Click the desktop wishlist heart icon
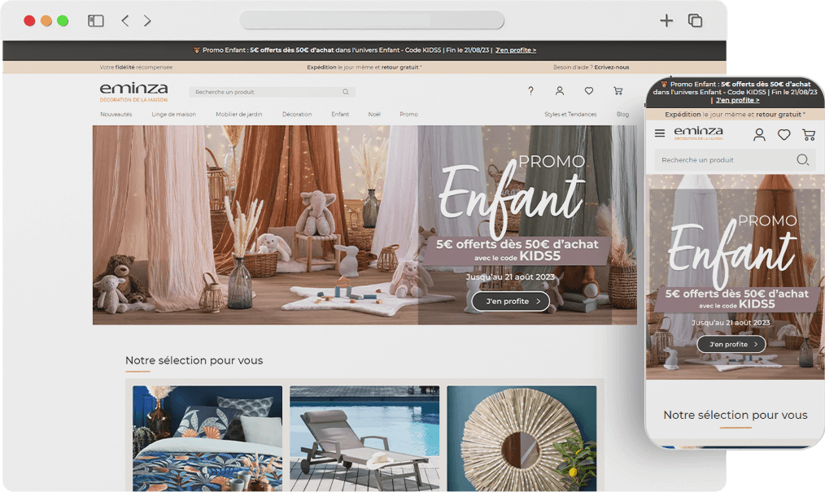 (589, 91)
